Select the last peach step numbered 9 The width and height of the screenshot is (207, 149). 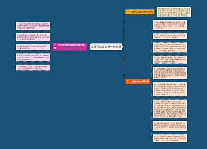coord(170,138)
